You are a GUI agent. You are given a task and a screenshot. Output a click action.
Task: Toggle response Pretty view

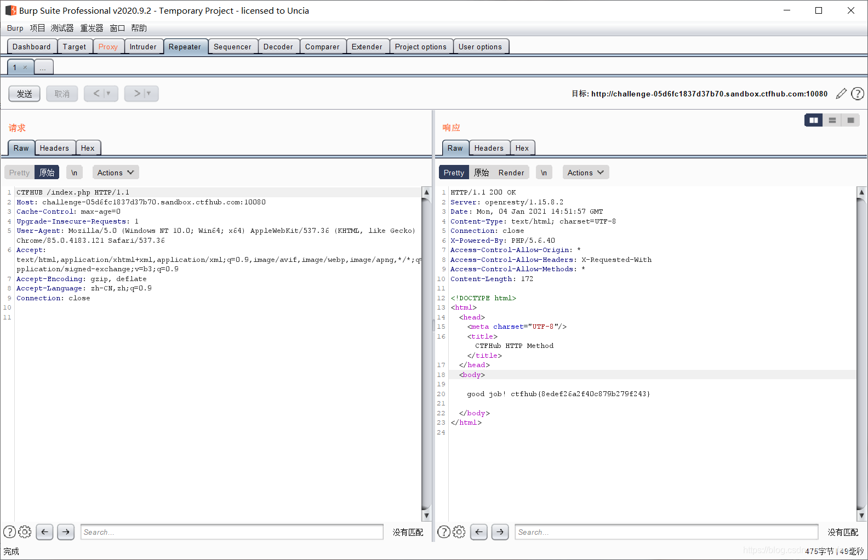[454, 173]
